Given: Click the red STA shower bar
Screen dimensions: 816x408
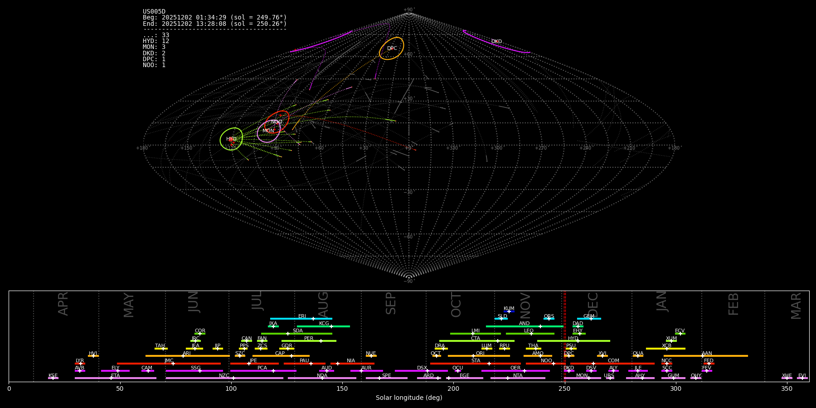Looking at the screenshot, I should tap(475, 364).
